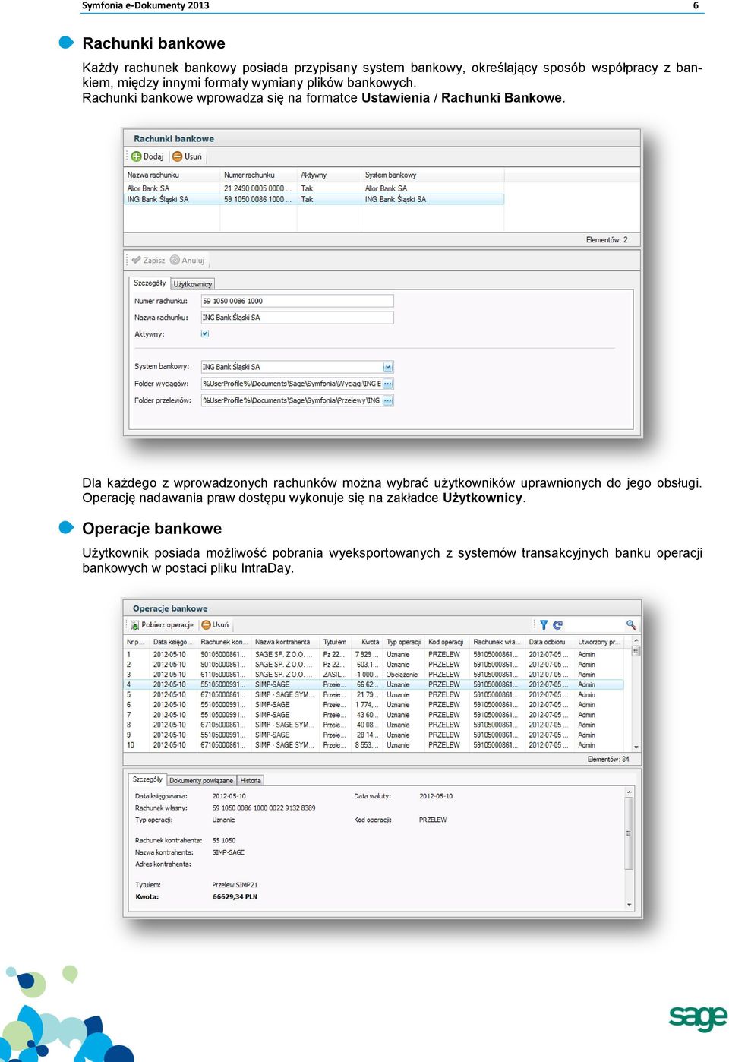This screenshot has width=729, height=1062.
Task: Click the Folder przelewów path field
Action: 292,400
